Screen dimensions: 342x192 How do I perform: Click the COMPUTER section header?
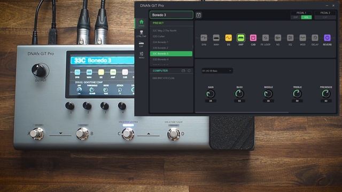tap(160, 71)
